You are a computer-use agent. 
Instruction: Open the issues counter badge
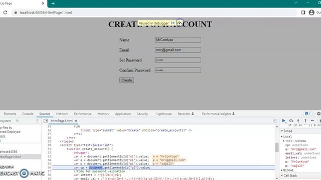pyautogui.click(x=307, y=113)
